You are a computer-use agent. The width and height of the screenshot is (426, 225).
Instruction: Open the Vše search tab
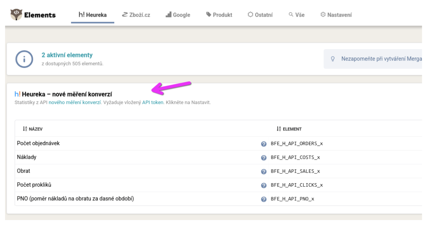point(296,15)
